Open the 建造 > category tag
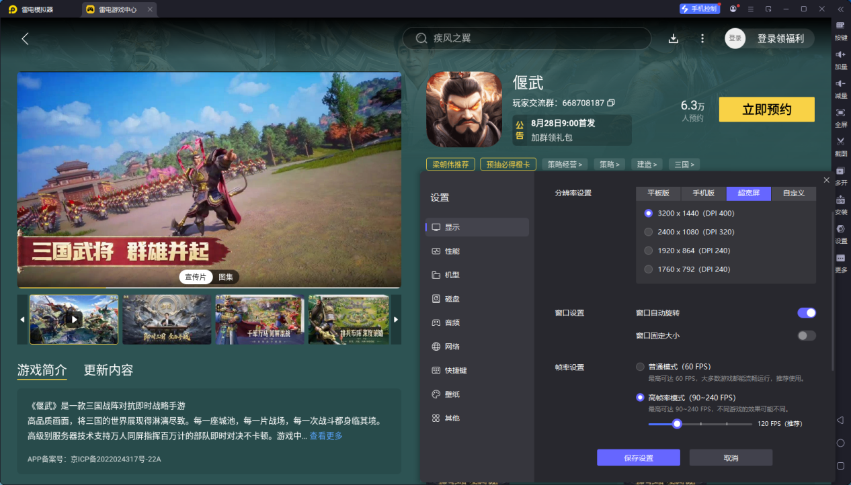This screenshot has height=485, width=851. click(647, 164)
